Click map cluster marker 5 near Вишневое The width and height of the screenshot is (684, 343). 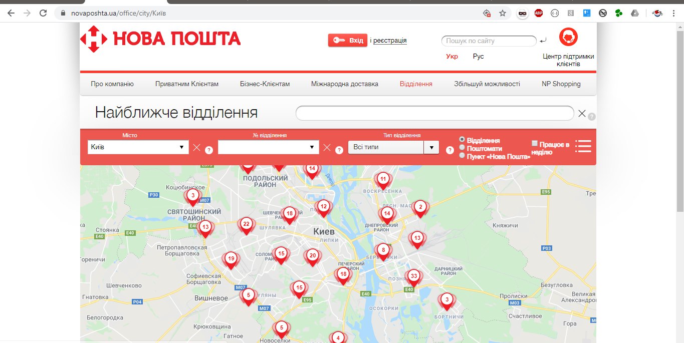tap(248, 296)
